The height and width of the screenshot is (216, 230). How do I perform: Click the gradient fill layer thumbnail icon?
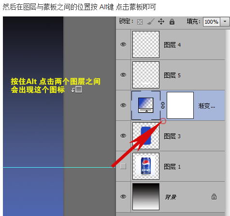pyautogui.click(x=146, y=105)
